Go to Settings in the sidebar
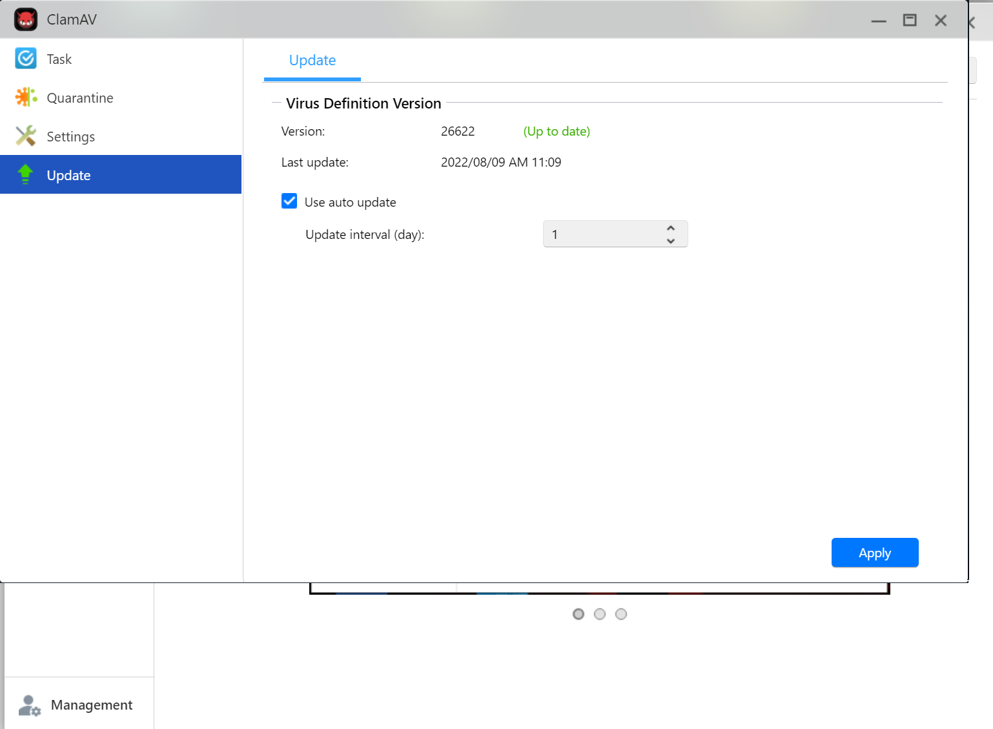Image resolution: width=993 pixels, height=729 pixels. [x=121, y=136]
